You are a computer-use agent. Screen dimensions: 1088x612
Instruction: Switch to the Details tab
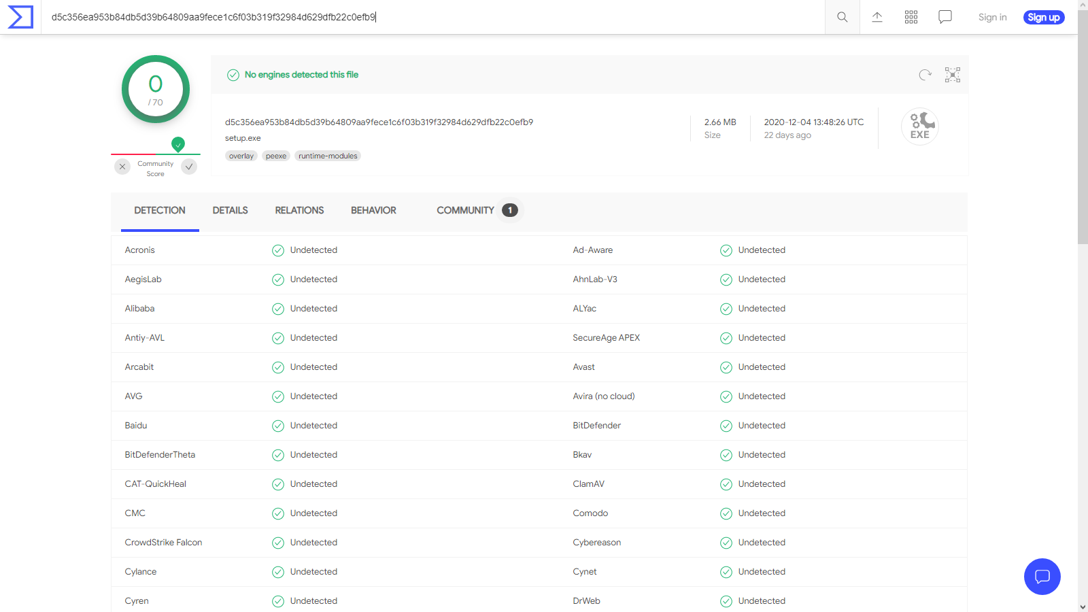(230, 211)
